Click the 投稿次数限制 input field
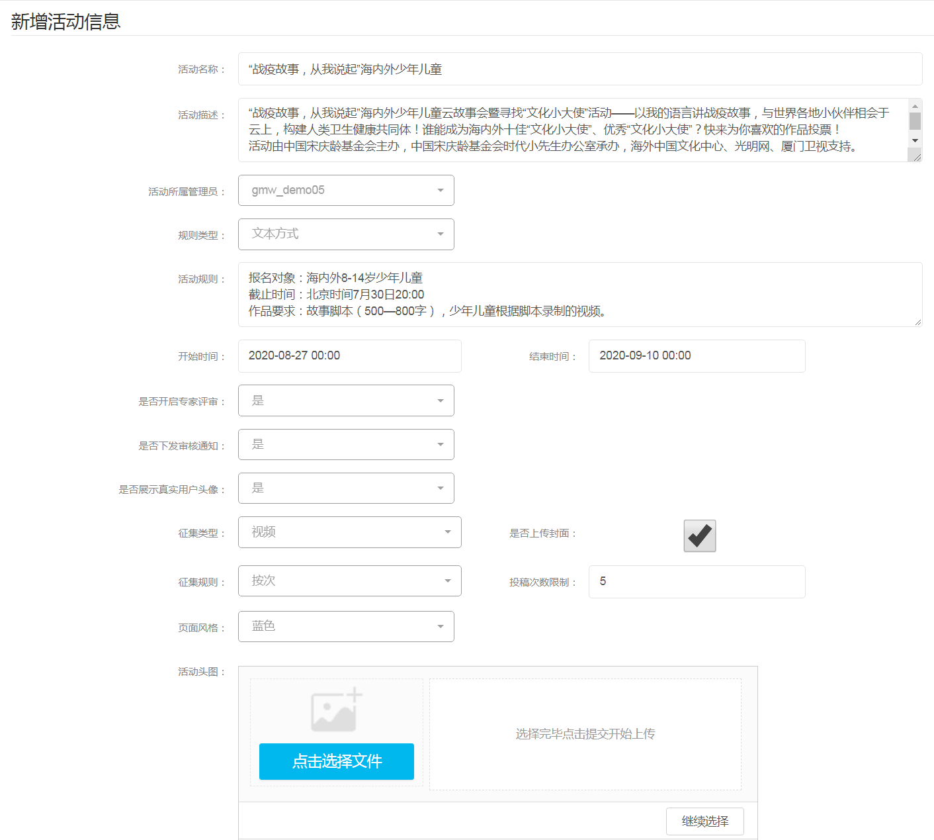This screenshot has width=934, height=840. click(697, 582)
